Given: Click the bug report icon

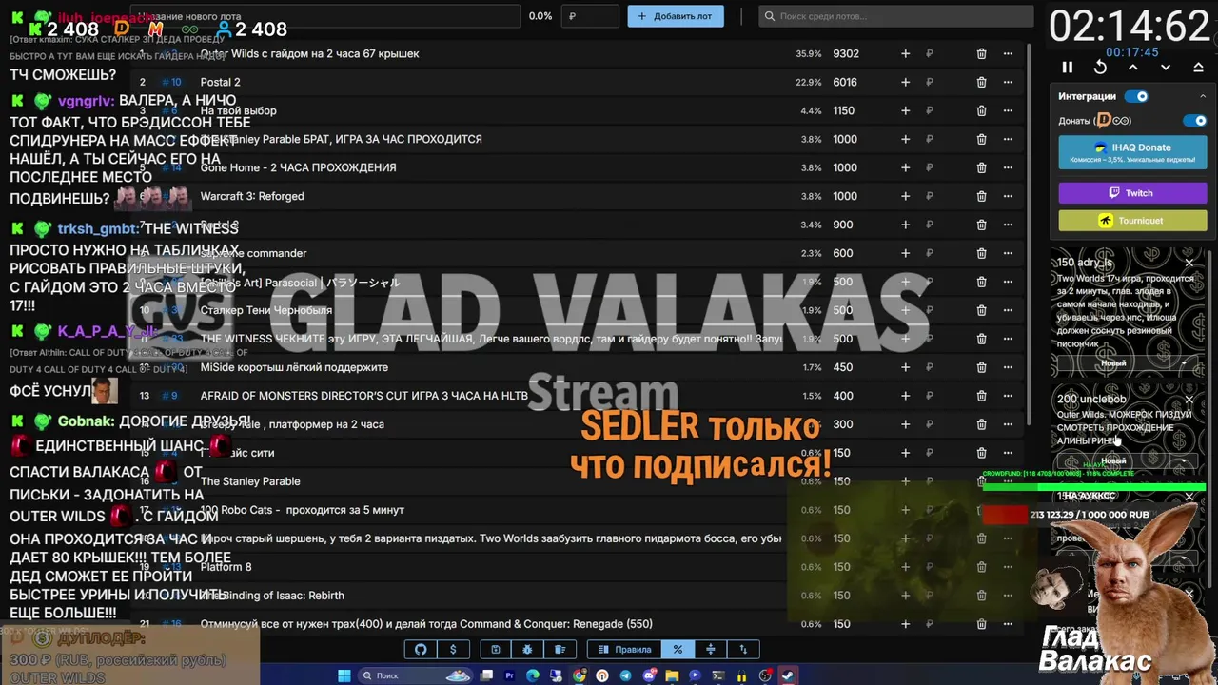Looking at the screenshot, I should click(x=527, y=650).
